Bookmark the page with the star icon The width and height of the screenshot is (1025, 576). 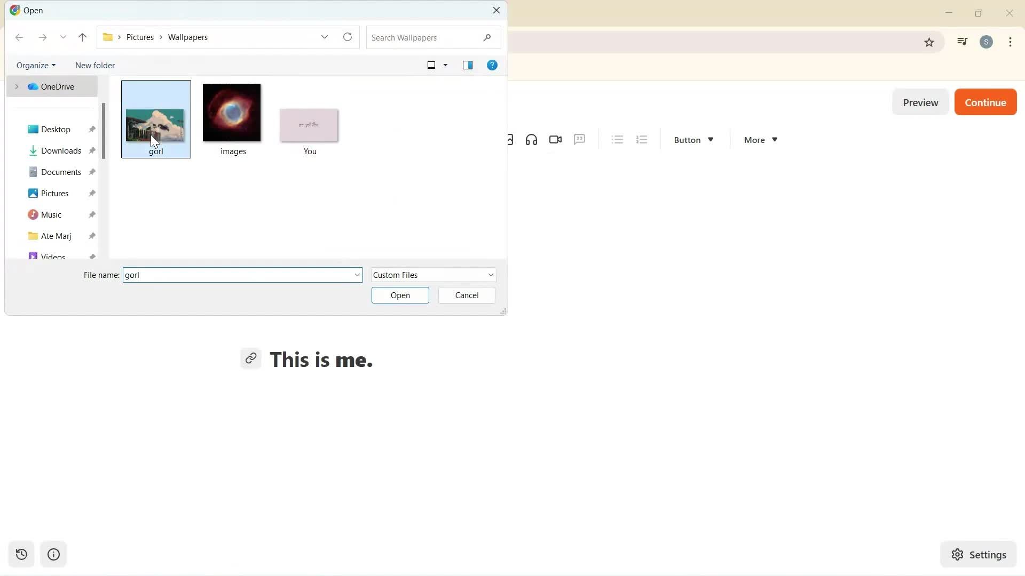tap(929, 42)
